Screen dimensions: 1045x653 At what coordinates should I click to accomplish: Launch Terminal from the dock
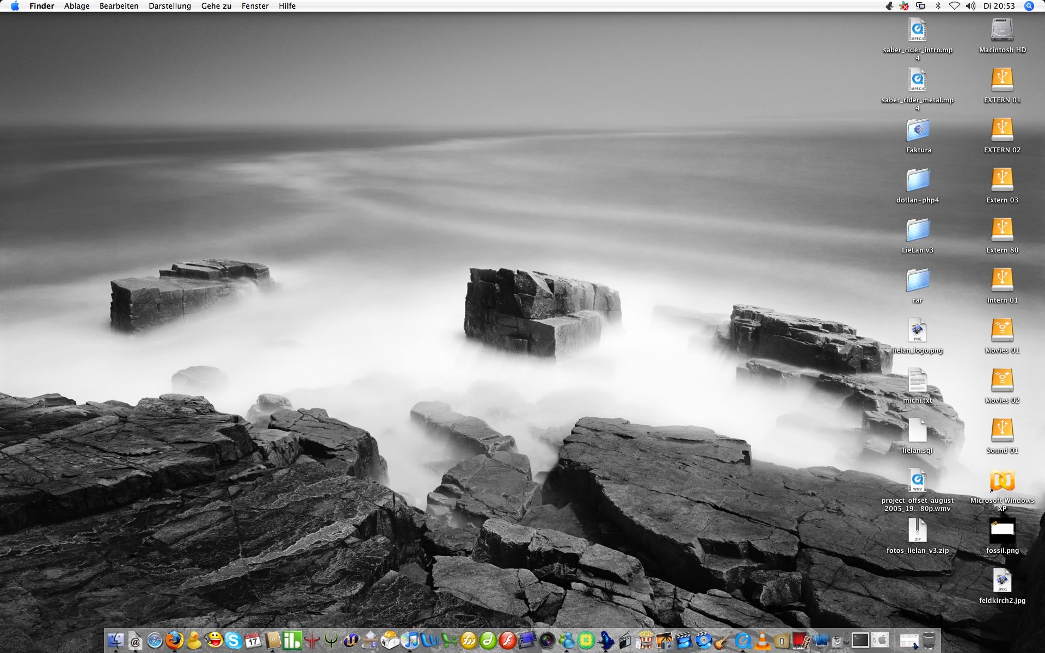[860, 640]
